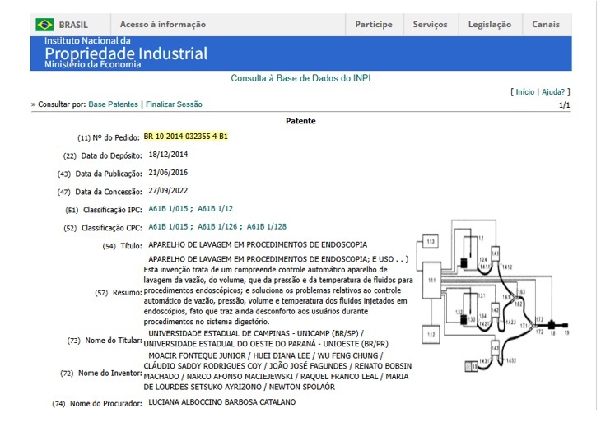Click the title APARELHO DE LAVAGEM text
601x427 pixels.
pyautogui.click(x=258, y=244)
